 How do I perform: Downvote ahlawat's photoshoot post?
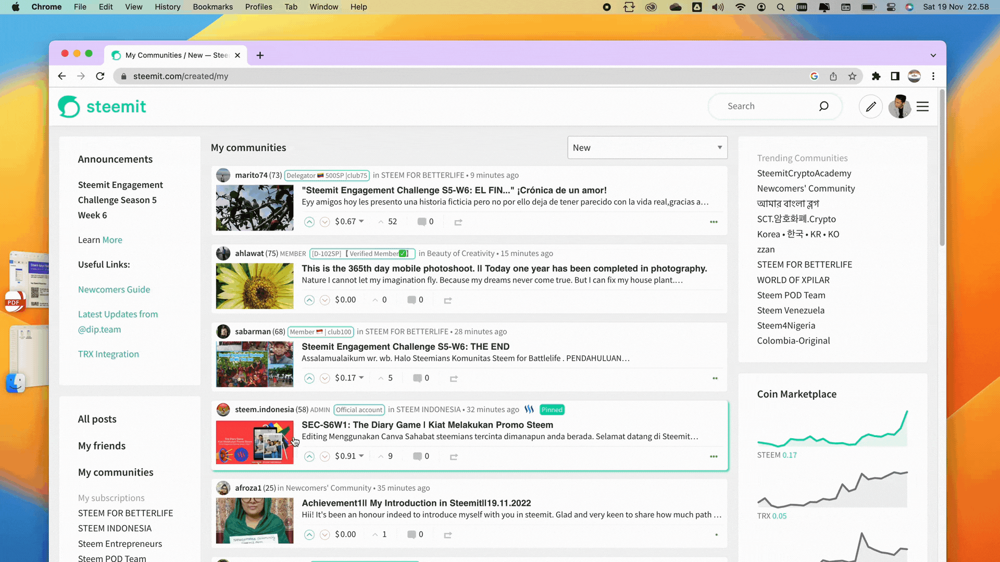pos(324,300)
